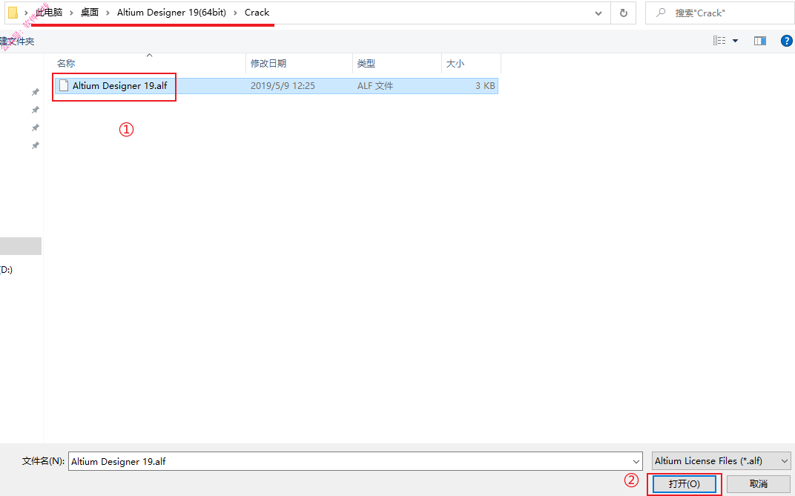The height and width of the screenshot is (496, 795).
Task: Click the 打开(O) button
Action: point(684,484)
